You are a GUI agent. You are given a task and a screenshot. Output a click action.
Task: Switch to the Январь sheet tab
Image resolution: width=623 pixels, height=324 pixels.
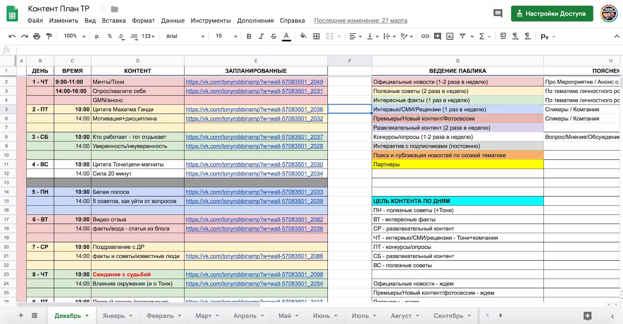pos(118,315)
